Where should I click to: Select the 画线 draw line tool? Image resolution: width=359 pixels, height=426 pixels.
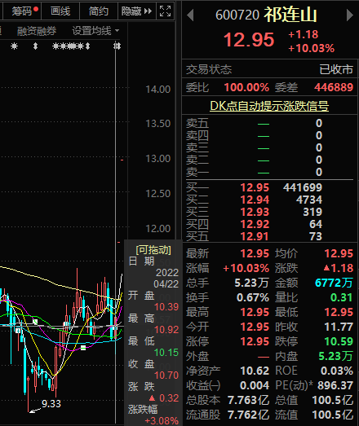(x=60, y=11)
